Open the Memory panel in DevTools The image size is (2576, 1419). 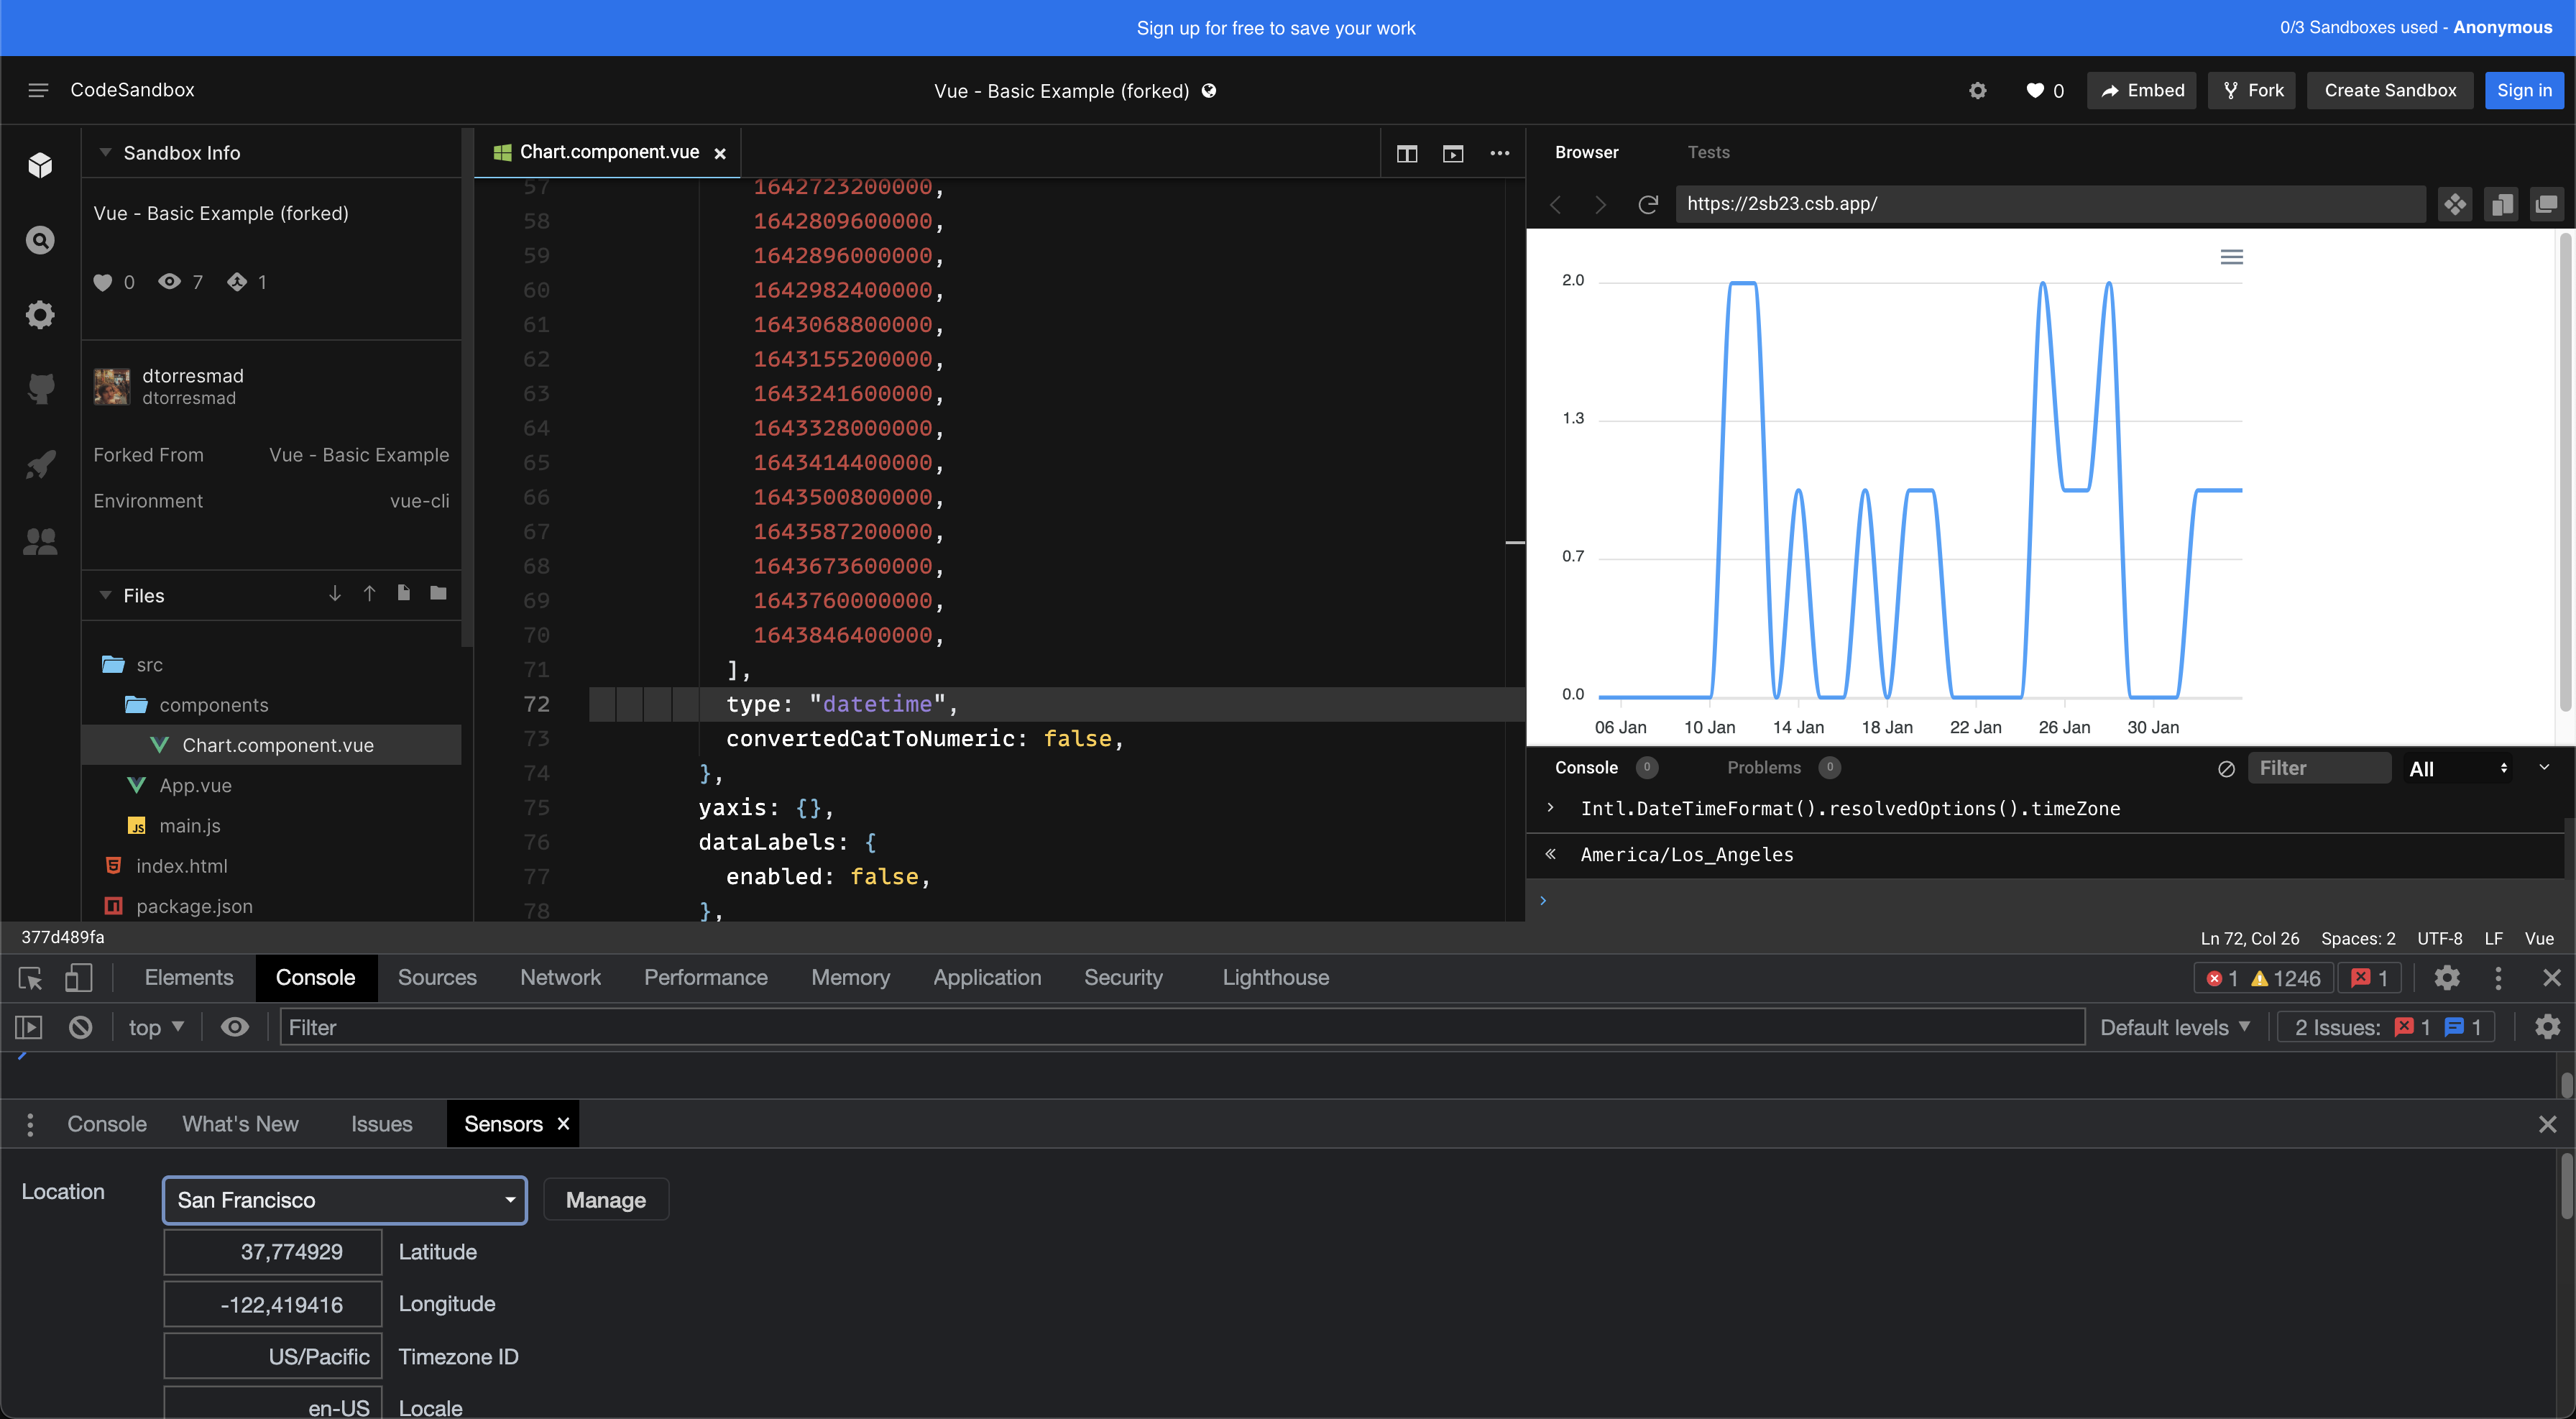[850, 978]
